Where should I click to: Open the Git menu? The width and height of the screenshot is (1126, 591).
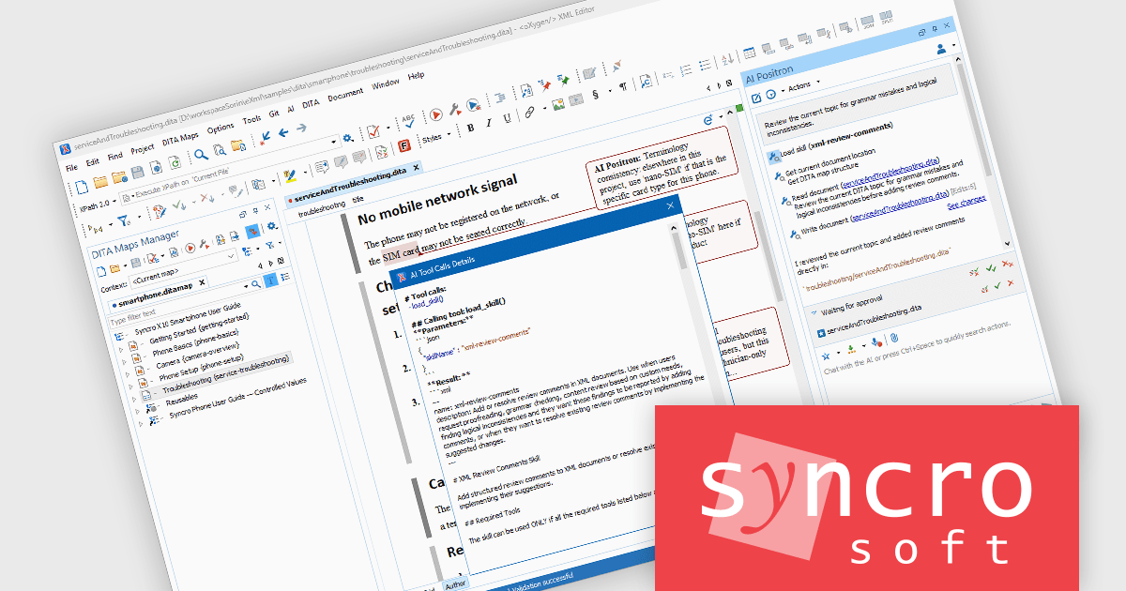pos(274,115)
